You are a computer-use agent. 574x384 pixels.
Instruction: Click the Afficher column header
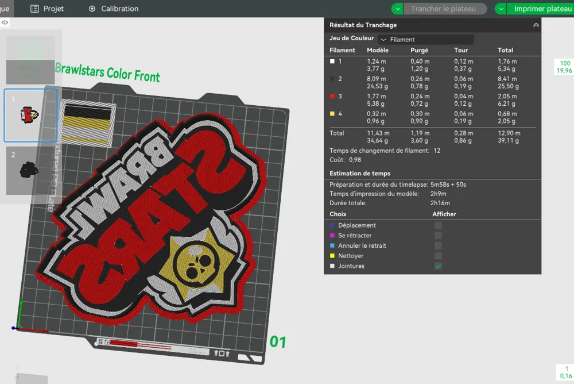[444, 214]
